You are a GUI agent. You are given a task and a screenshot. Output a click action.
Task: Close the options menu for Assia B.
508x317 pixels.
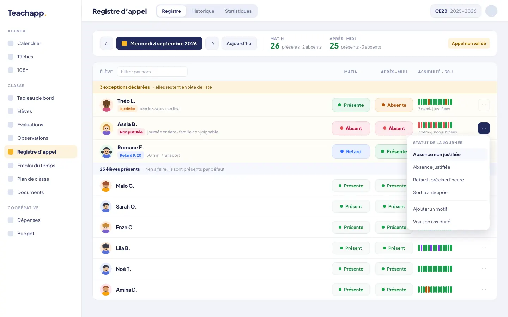(484, 128)
